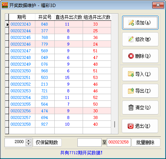Increase the period count with up arrow
The width and height of the screenshot is (166, 159).
(x=29, y=141)
